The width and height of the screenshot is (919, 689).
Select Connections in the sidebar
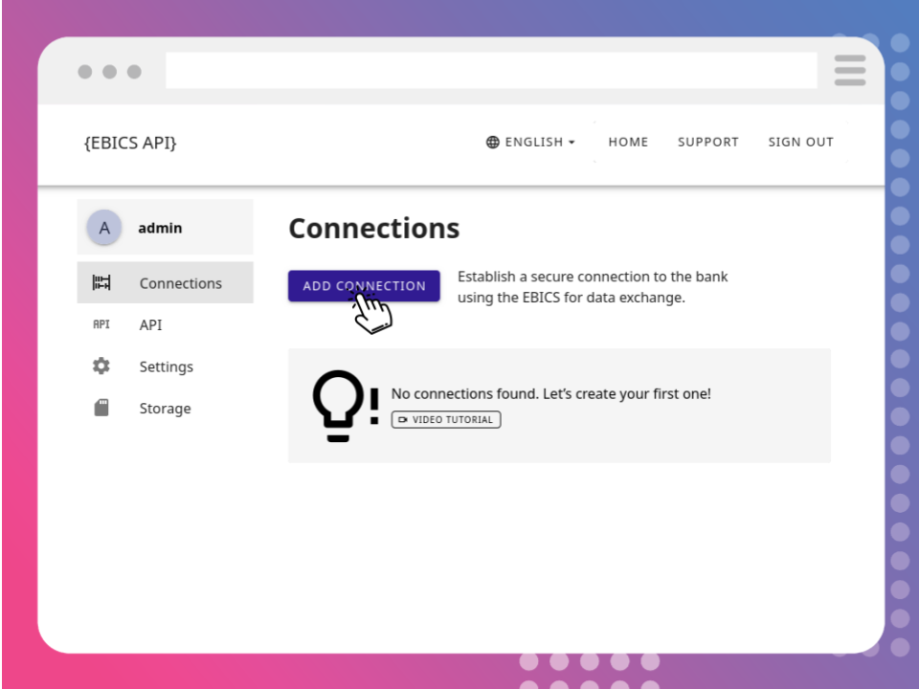(166, 283)
